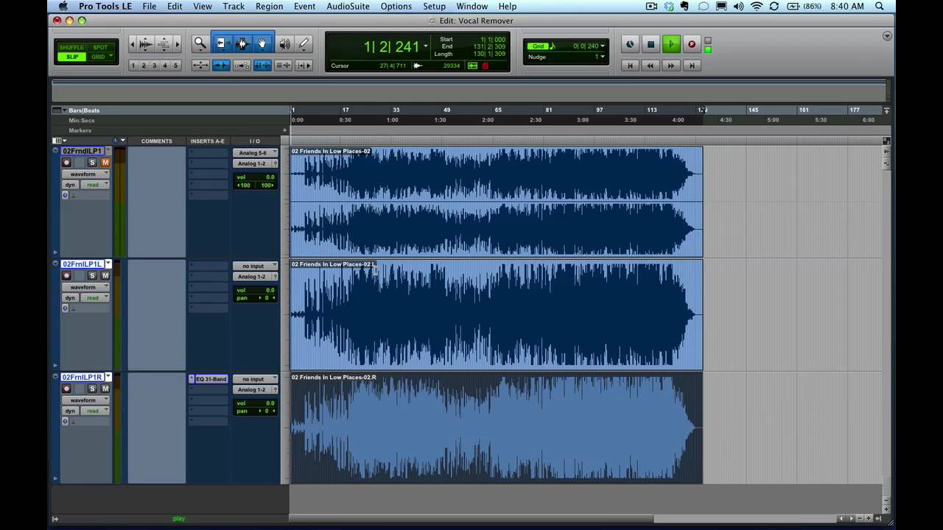This screenshot has width=943, height=530.
Task: Select the Selector waveform tool
Action: [241, 44]
